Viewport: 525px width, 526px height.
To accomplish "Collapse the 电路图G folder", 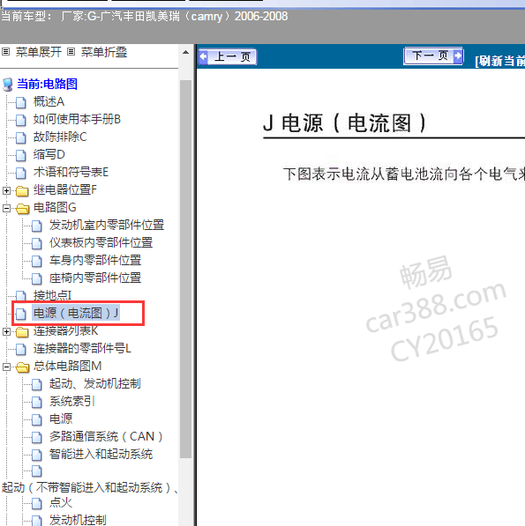I will 6,208.
